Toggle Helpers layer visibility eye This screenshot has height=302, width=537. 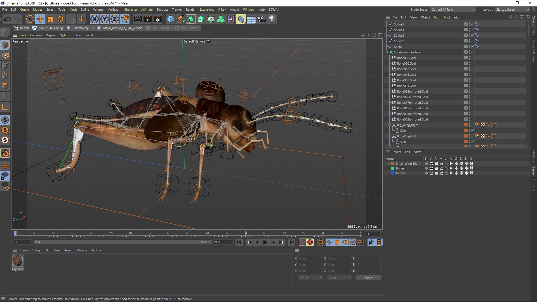coord(431,173)
